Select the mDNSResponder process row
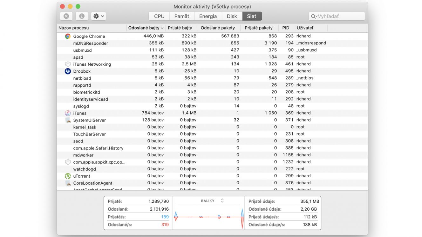Image resolution: width=422 pixels, height=237 pixels. point(212,43)
